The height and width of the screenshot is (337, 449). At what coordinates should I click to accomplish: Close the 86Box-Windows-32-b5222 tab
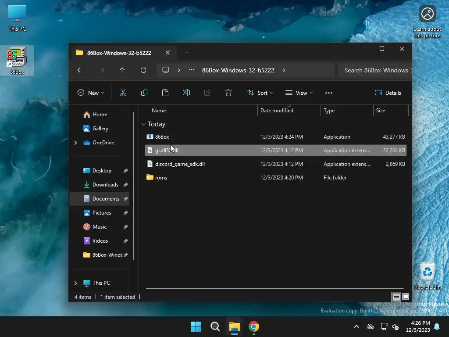click(168, 53)
